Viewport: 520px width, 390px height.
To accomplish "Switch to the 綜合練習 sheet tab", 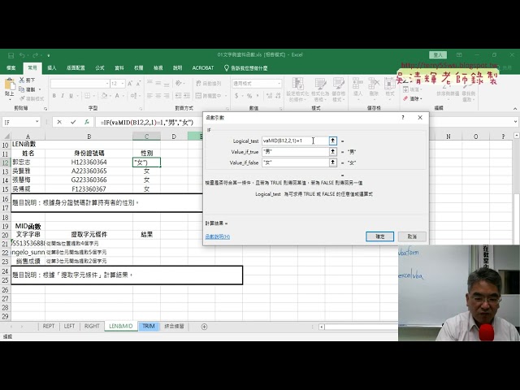I will pyautogui.click(x=174, y=327).
